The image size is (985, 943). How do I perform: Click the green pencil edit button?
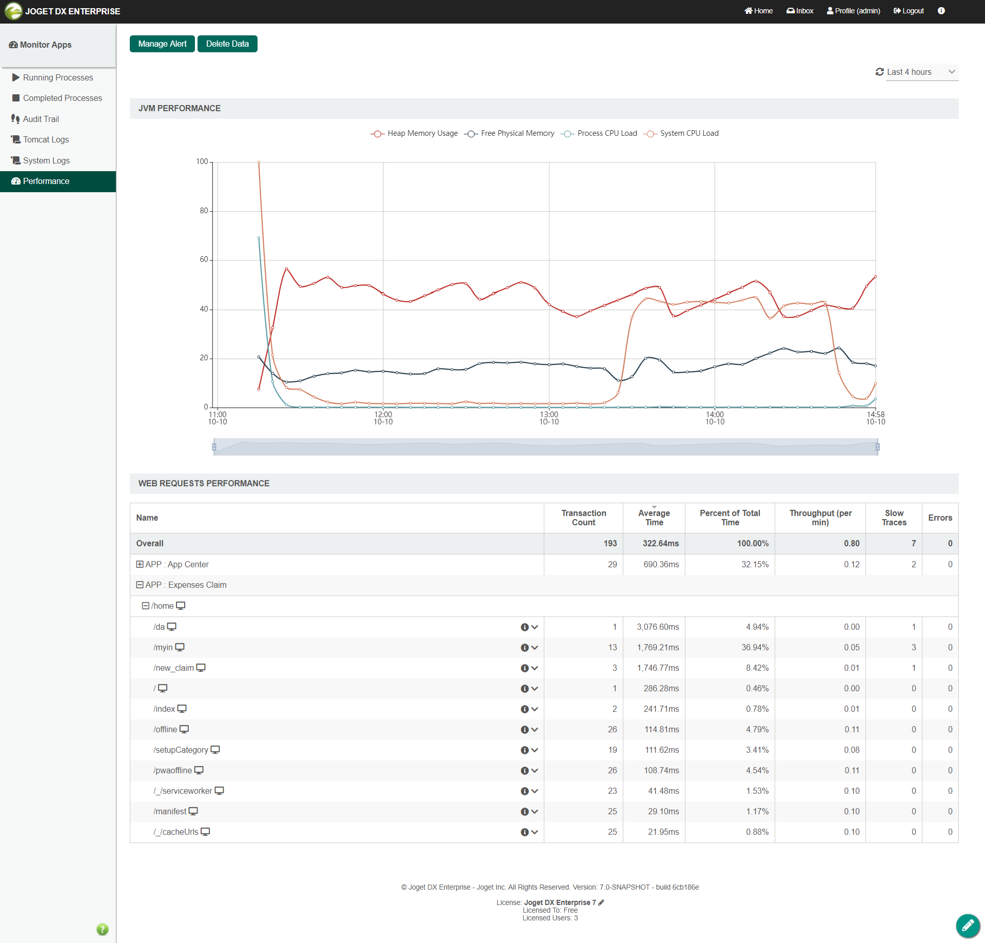[x=968, y=926]
